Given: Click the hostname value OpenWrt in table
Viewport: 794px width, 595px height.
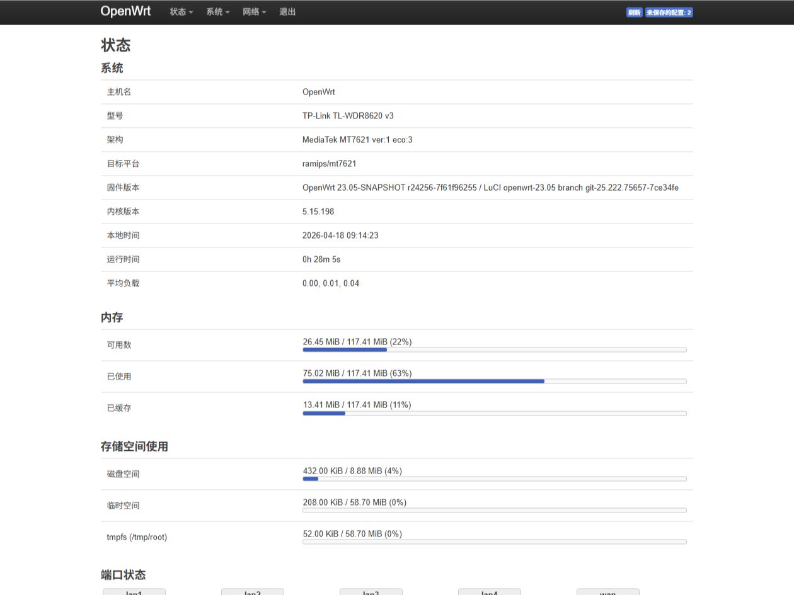Looking at the screenshot, I should [x=319, y=92].
